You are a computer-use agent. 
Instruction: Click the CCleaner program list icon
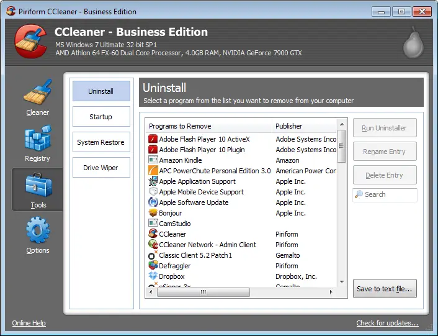click(153, 234)
